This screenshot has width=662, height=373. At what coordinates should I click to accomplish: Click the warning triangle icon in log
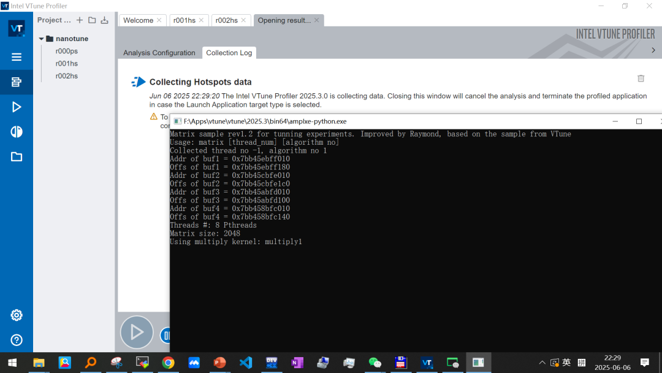pos(154,116)
